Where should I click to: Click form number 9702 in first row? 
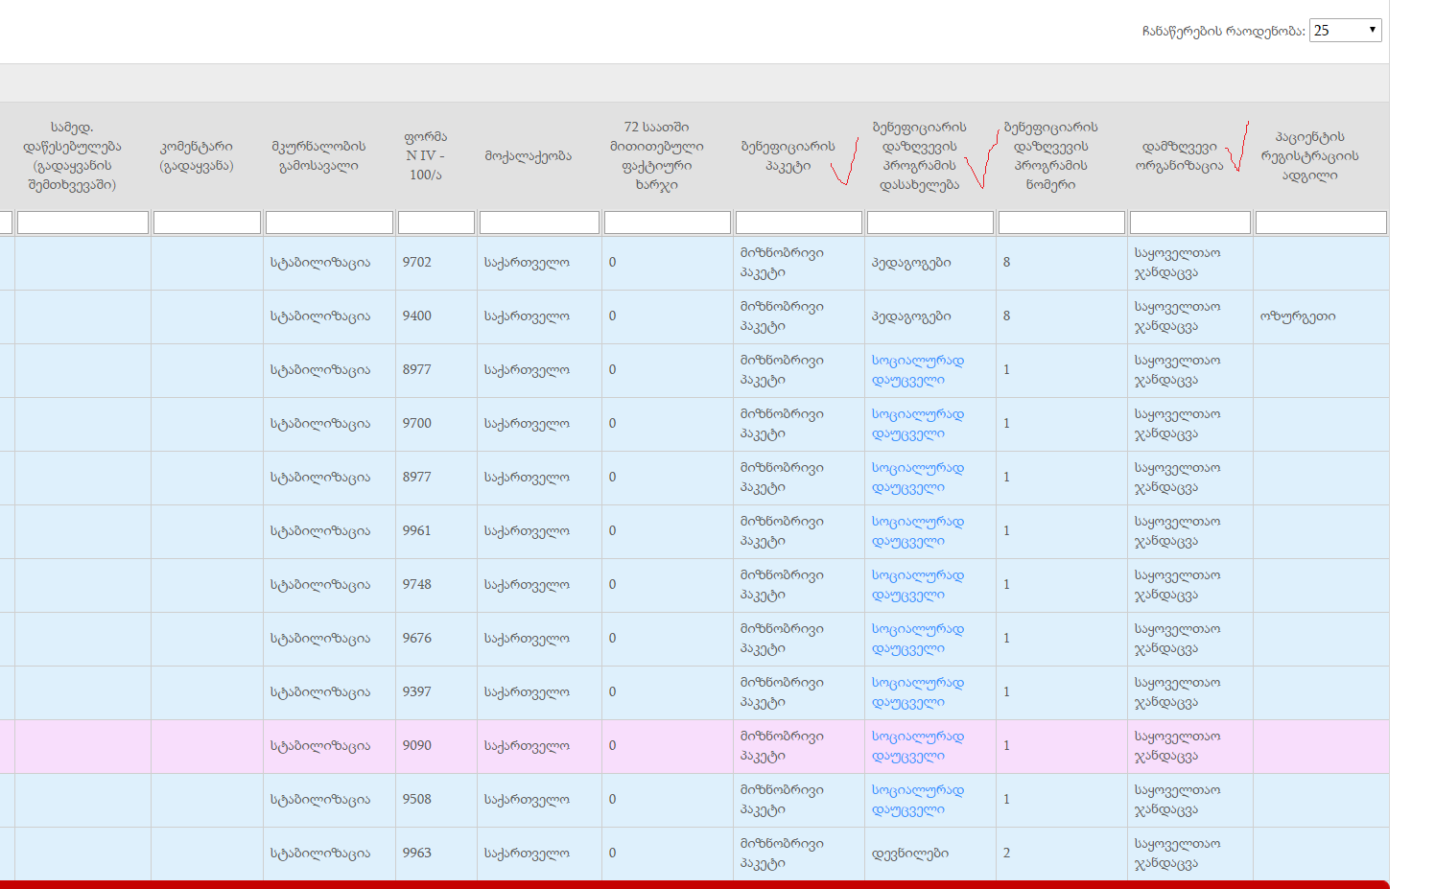coord(416,263)
